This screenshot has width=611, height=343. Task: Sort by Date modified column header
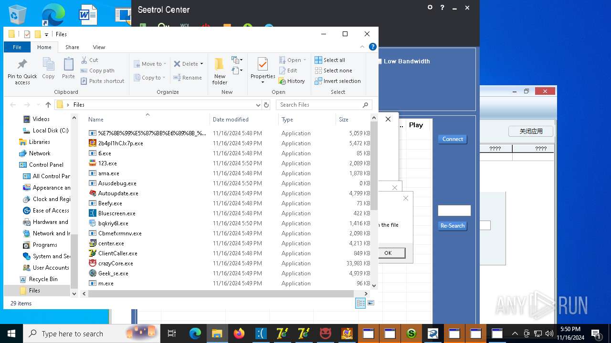pos(244,120)
